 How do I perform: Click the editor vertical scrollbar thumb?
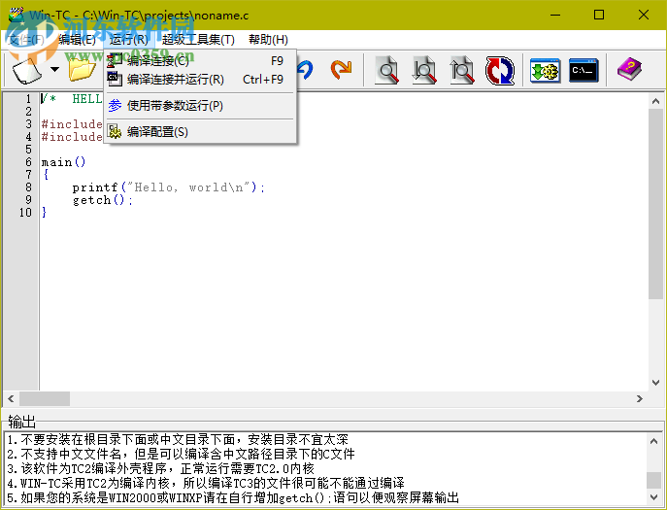(655, 204)
